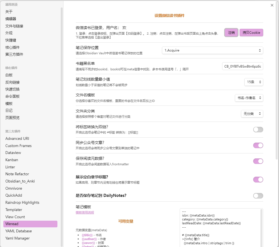Open the 文件夹分类 dropdown showing 无分类
The height and width of the screenshot is (247, 279).
(x=252, y=114)
